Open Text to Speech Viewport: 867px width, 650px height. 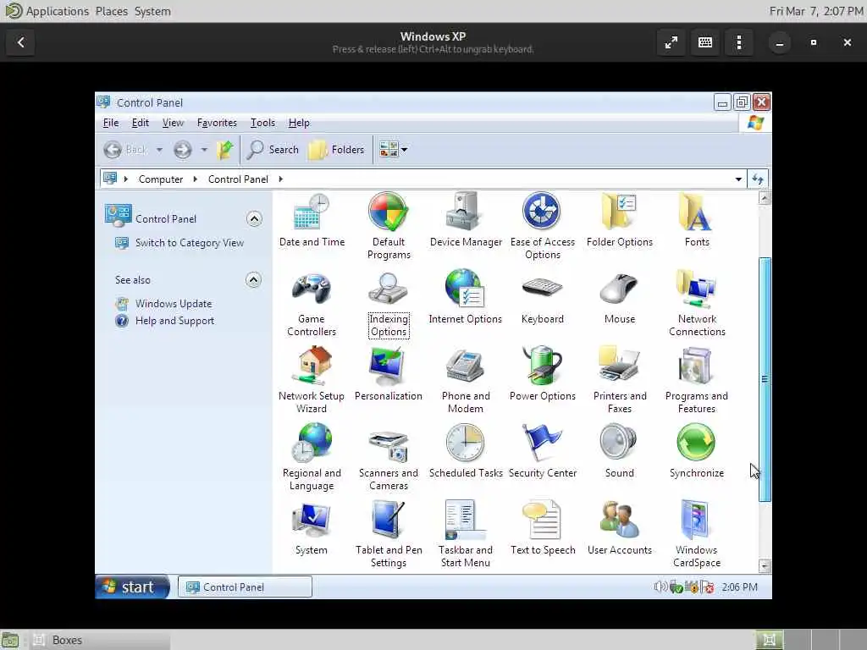pos(543,528)
